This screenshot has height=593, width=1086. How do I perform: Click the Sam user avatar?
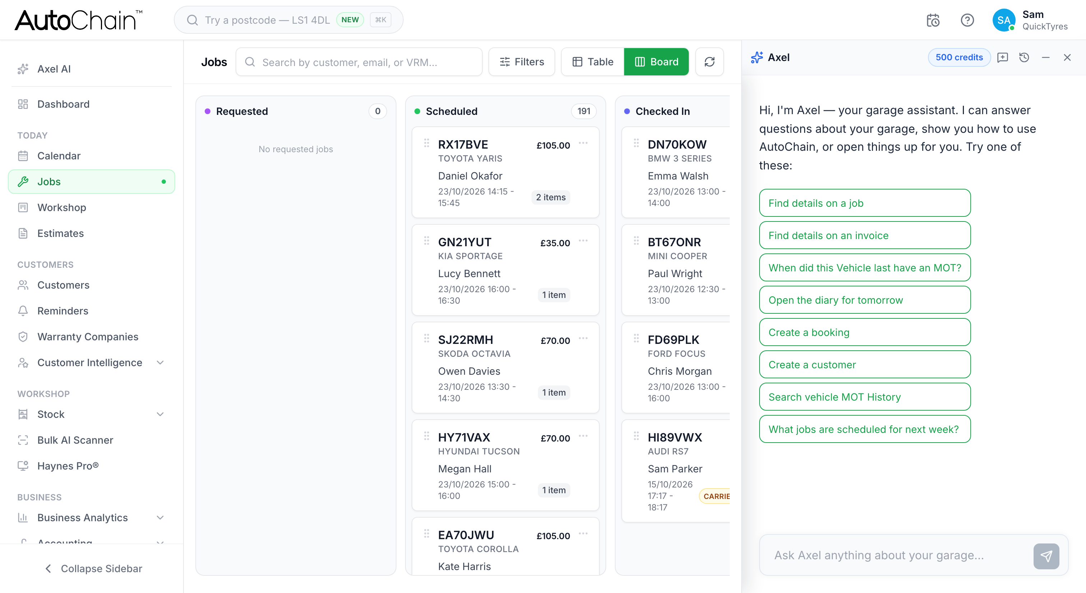coord(1003,20)
